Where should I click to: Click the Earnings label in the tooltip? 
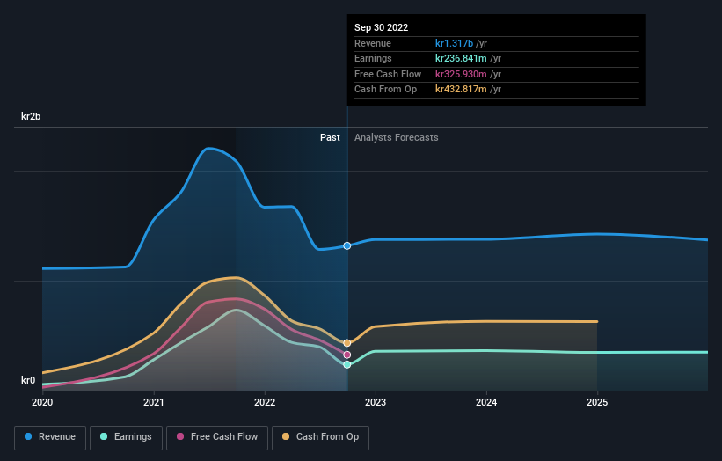(374, 58)
